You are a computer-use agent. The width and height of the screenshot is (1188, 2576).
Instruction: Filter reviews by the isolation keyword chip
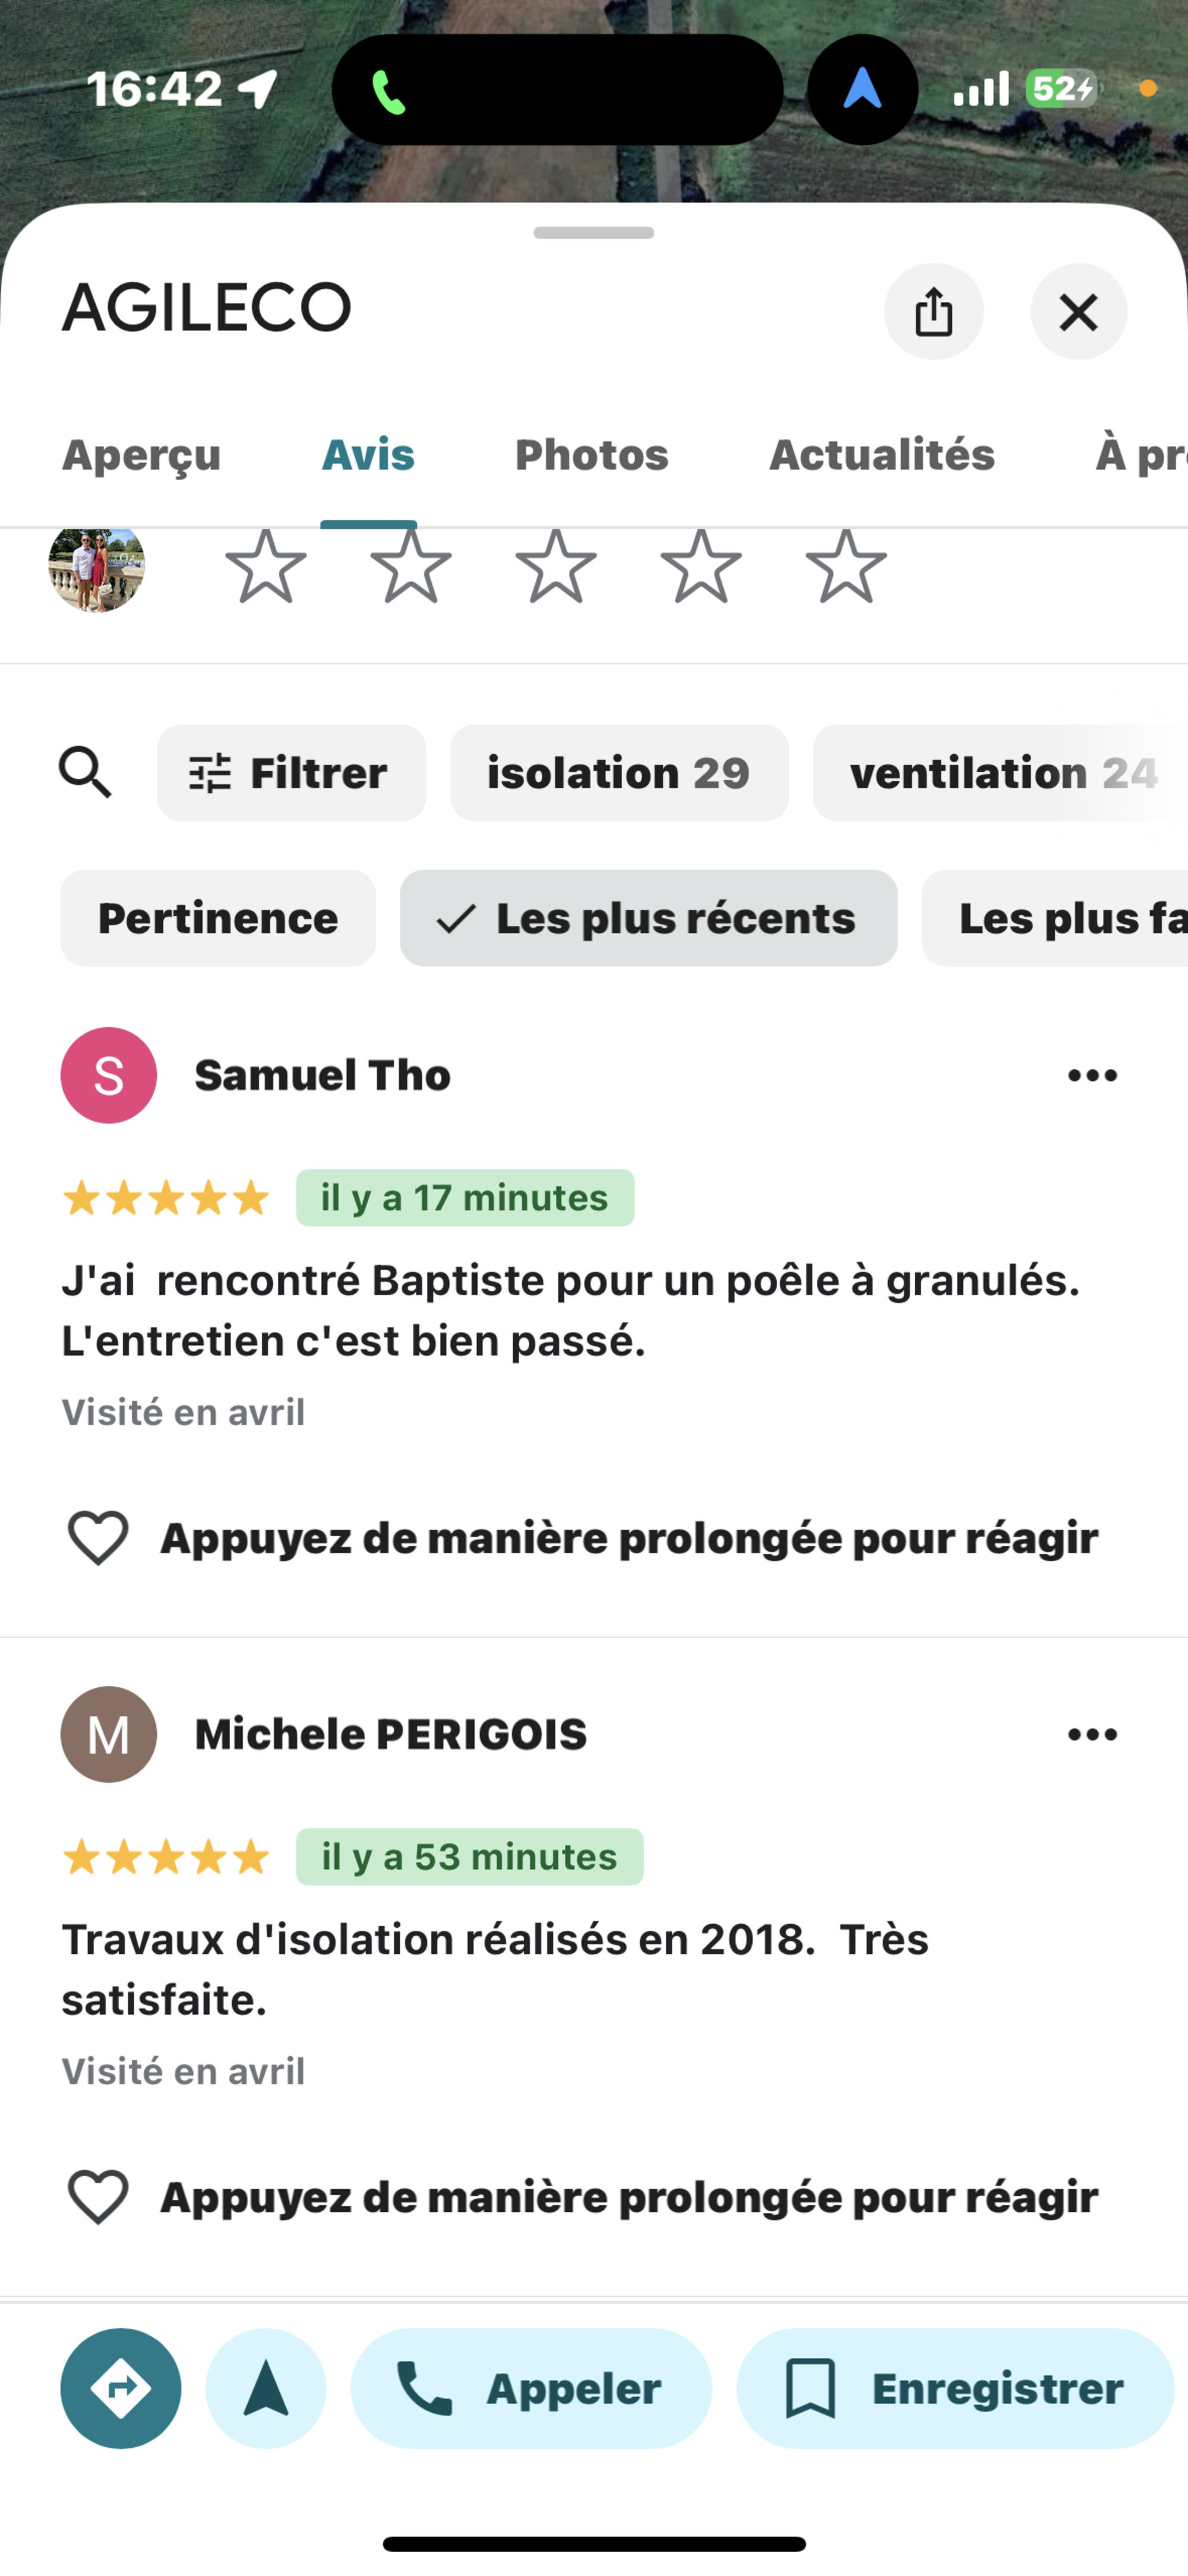[x=619, y=773]
